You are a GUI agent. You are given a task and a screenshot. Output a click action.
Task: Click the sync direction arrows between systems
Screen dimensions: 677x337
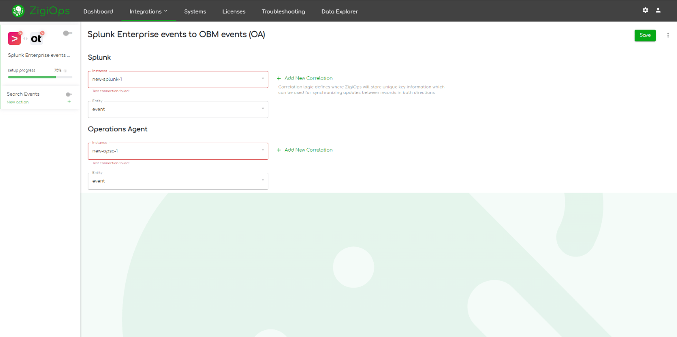coord(25,39)
